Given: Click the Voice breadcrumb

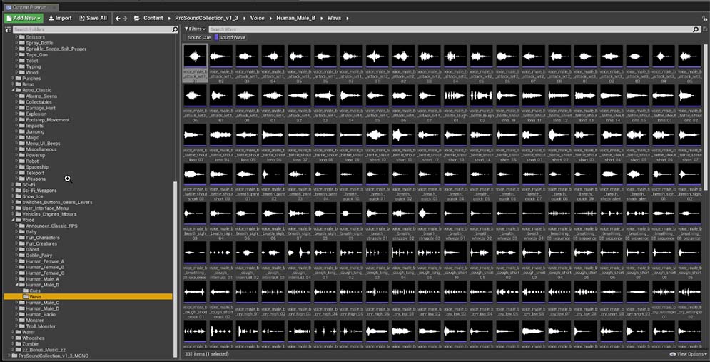Looking at the screenshot, I should coord(257,18).
